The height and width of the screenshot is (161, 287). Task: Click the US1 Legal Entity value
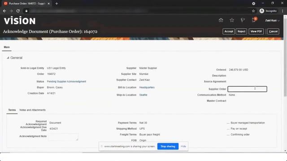56,68
